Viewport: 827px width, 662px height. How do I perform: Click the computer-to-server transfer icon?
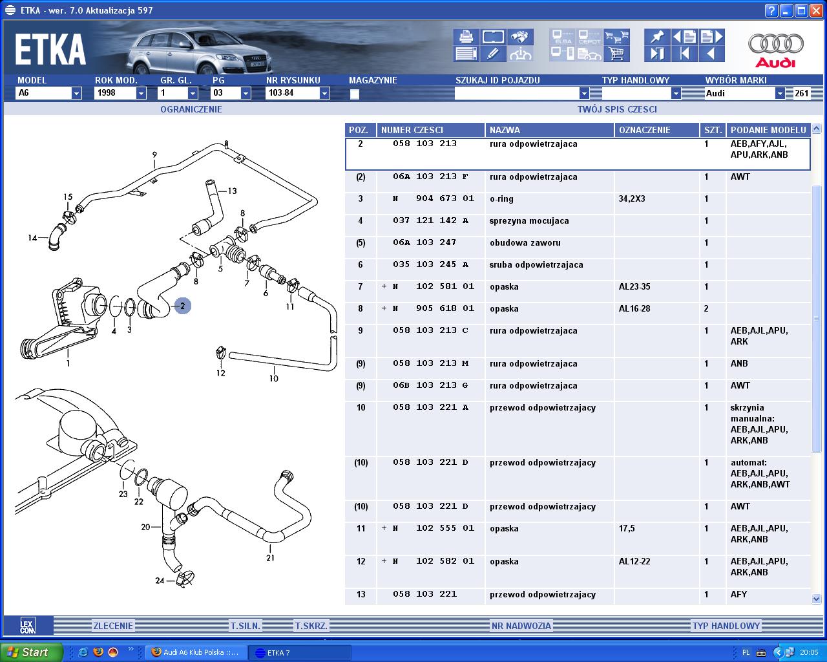(x=562, y=54)
